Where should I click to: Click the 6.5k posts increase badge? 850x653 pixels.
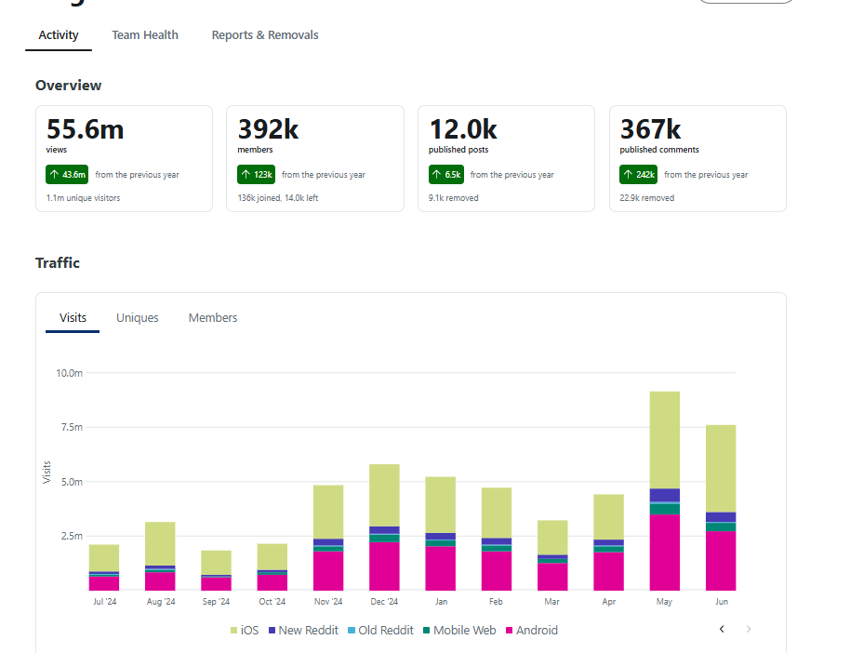click(x=446, y=175)
